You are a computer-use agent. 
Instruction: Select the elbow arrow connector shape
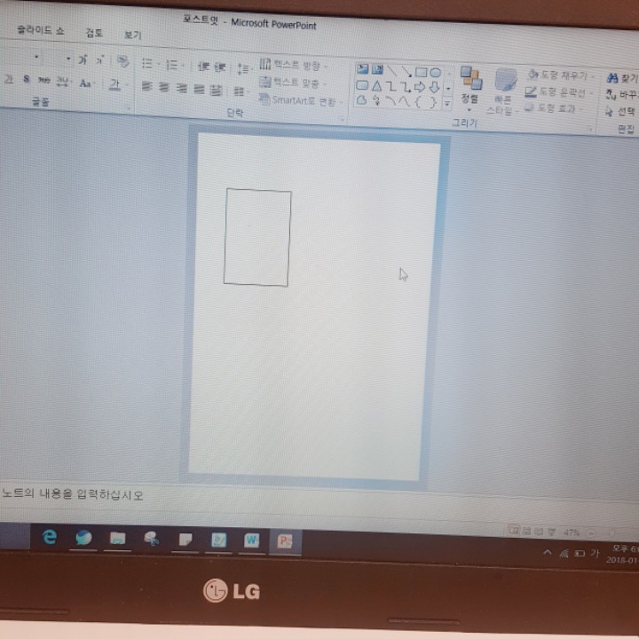point(405,87)
